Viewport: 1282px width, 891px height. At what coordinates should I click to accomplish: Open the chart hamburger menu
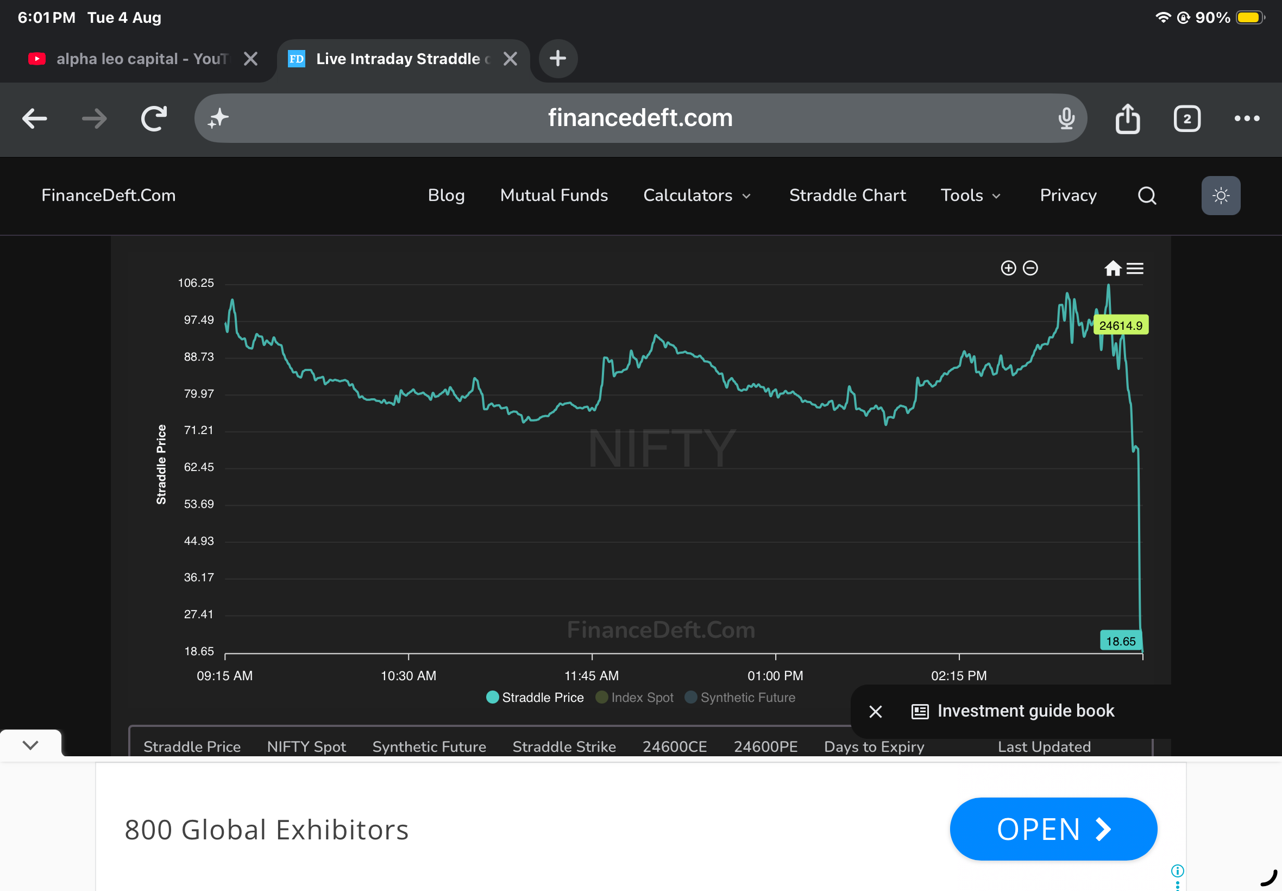1135,268
